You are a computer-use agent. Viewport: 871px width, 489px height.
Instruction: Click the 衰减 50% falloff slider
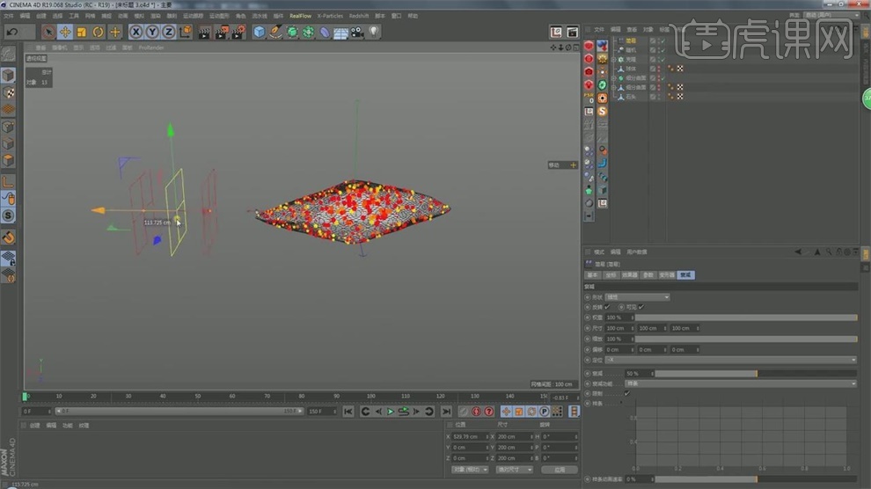tap(706, 374)
